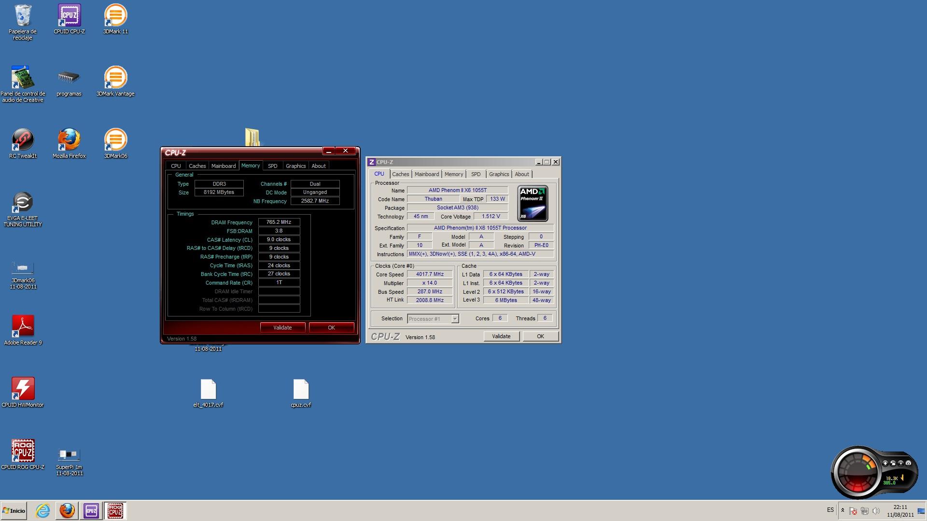Viewport: 927px width, 521px height.
Task: Open the Adobe Reader 9 desktop shortcut
Action: point(23,330)
